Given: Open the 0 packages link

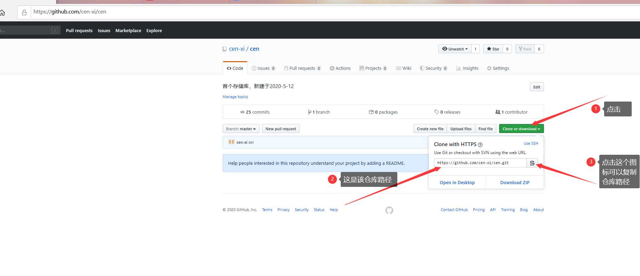Looking at the screenshot, I should point(383,112).
